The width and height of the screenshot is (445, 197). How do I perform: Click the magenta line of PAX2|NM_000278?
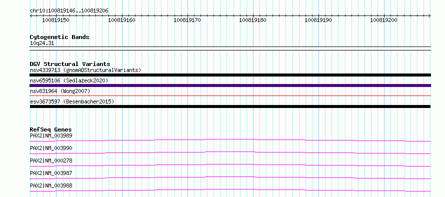[230, 165]
